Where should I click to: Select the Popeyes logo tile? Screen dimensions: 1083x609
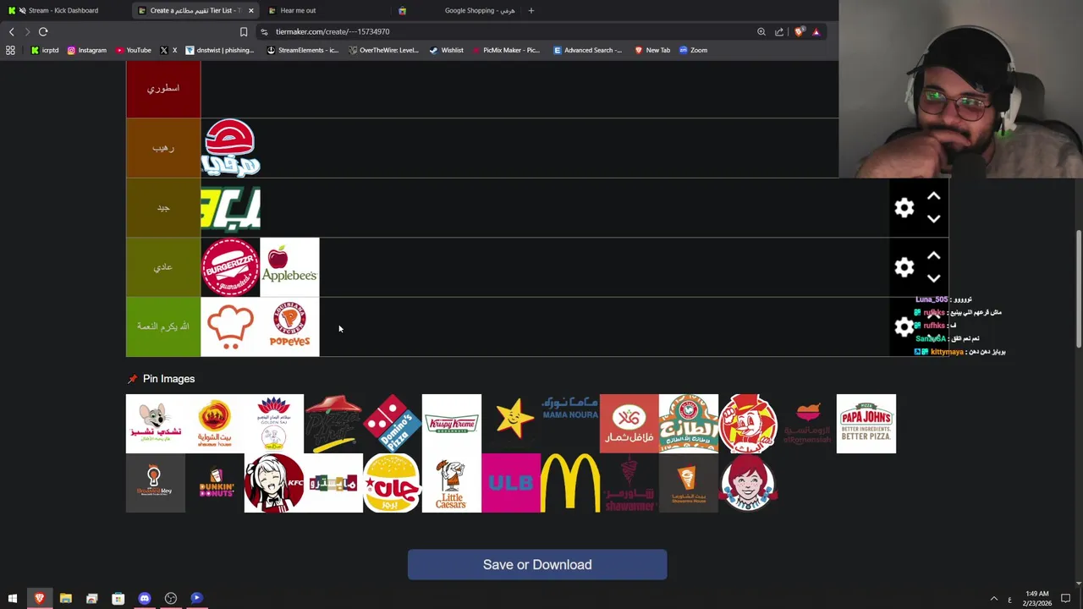pos(289,326)
